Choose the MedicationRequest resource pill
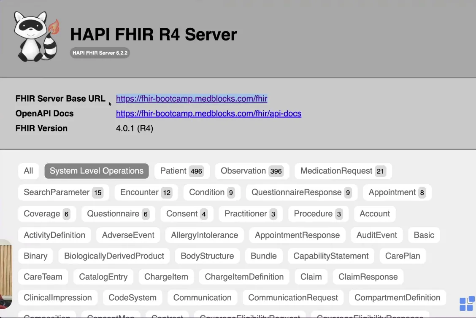This screenshot has height=318, width=476. [343, 171]
